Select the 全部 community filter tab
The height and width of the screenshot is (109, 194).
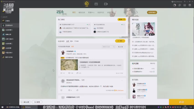68,41
